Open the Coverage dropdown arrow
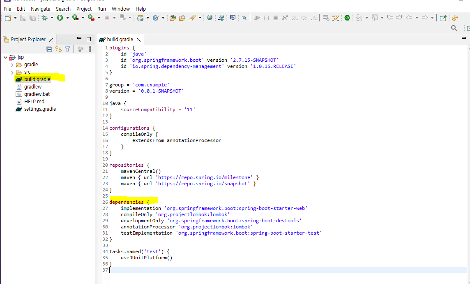 [x=83, y=18]
